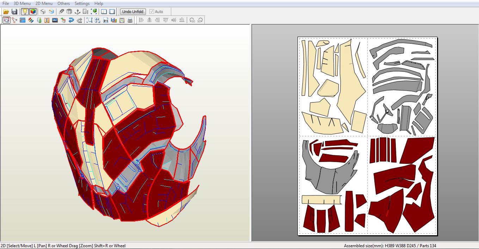Click the 3D helmet model in the left view
The image size is (479, 249).
[129, 137]
